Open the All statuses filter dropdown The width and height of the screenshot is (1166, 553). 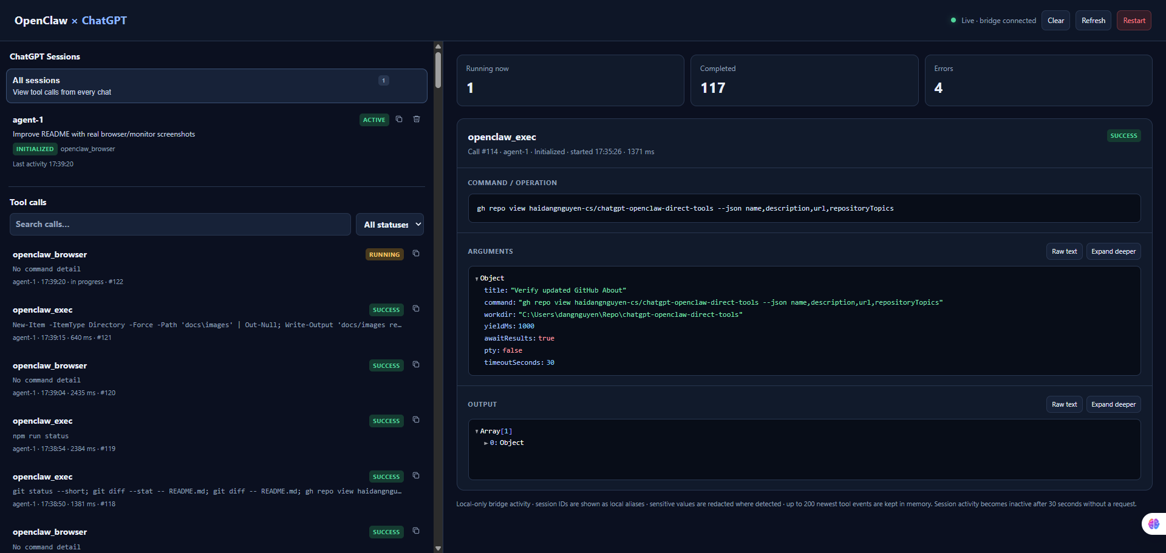point(390,225)
